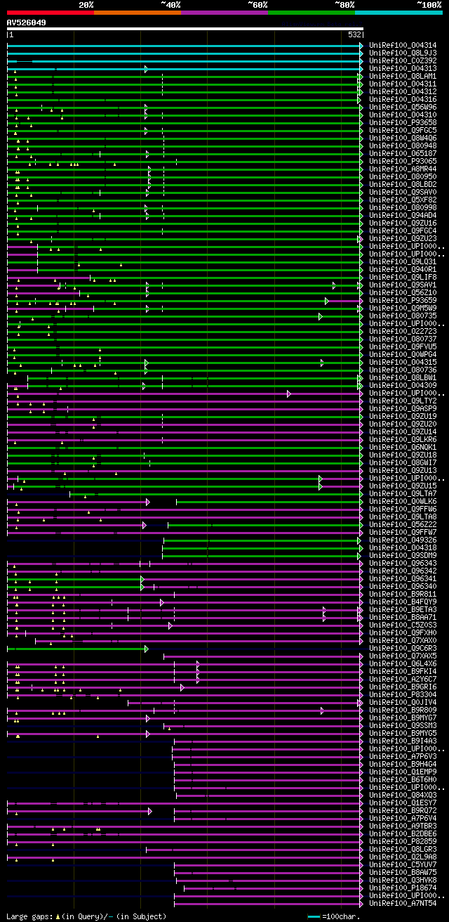449x922 pixels.
Task: Click label UniRef100_Q6NQK1
Action: pos(403,448)
